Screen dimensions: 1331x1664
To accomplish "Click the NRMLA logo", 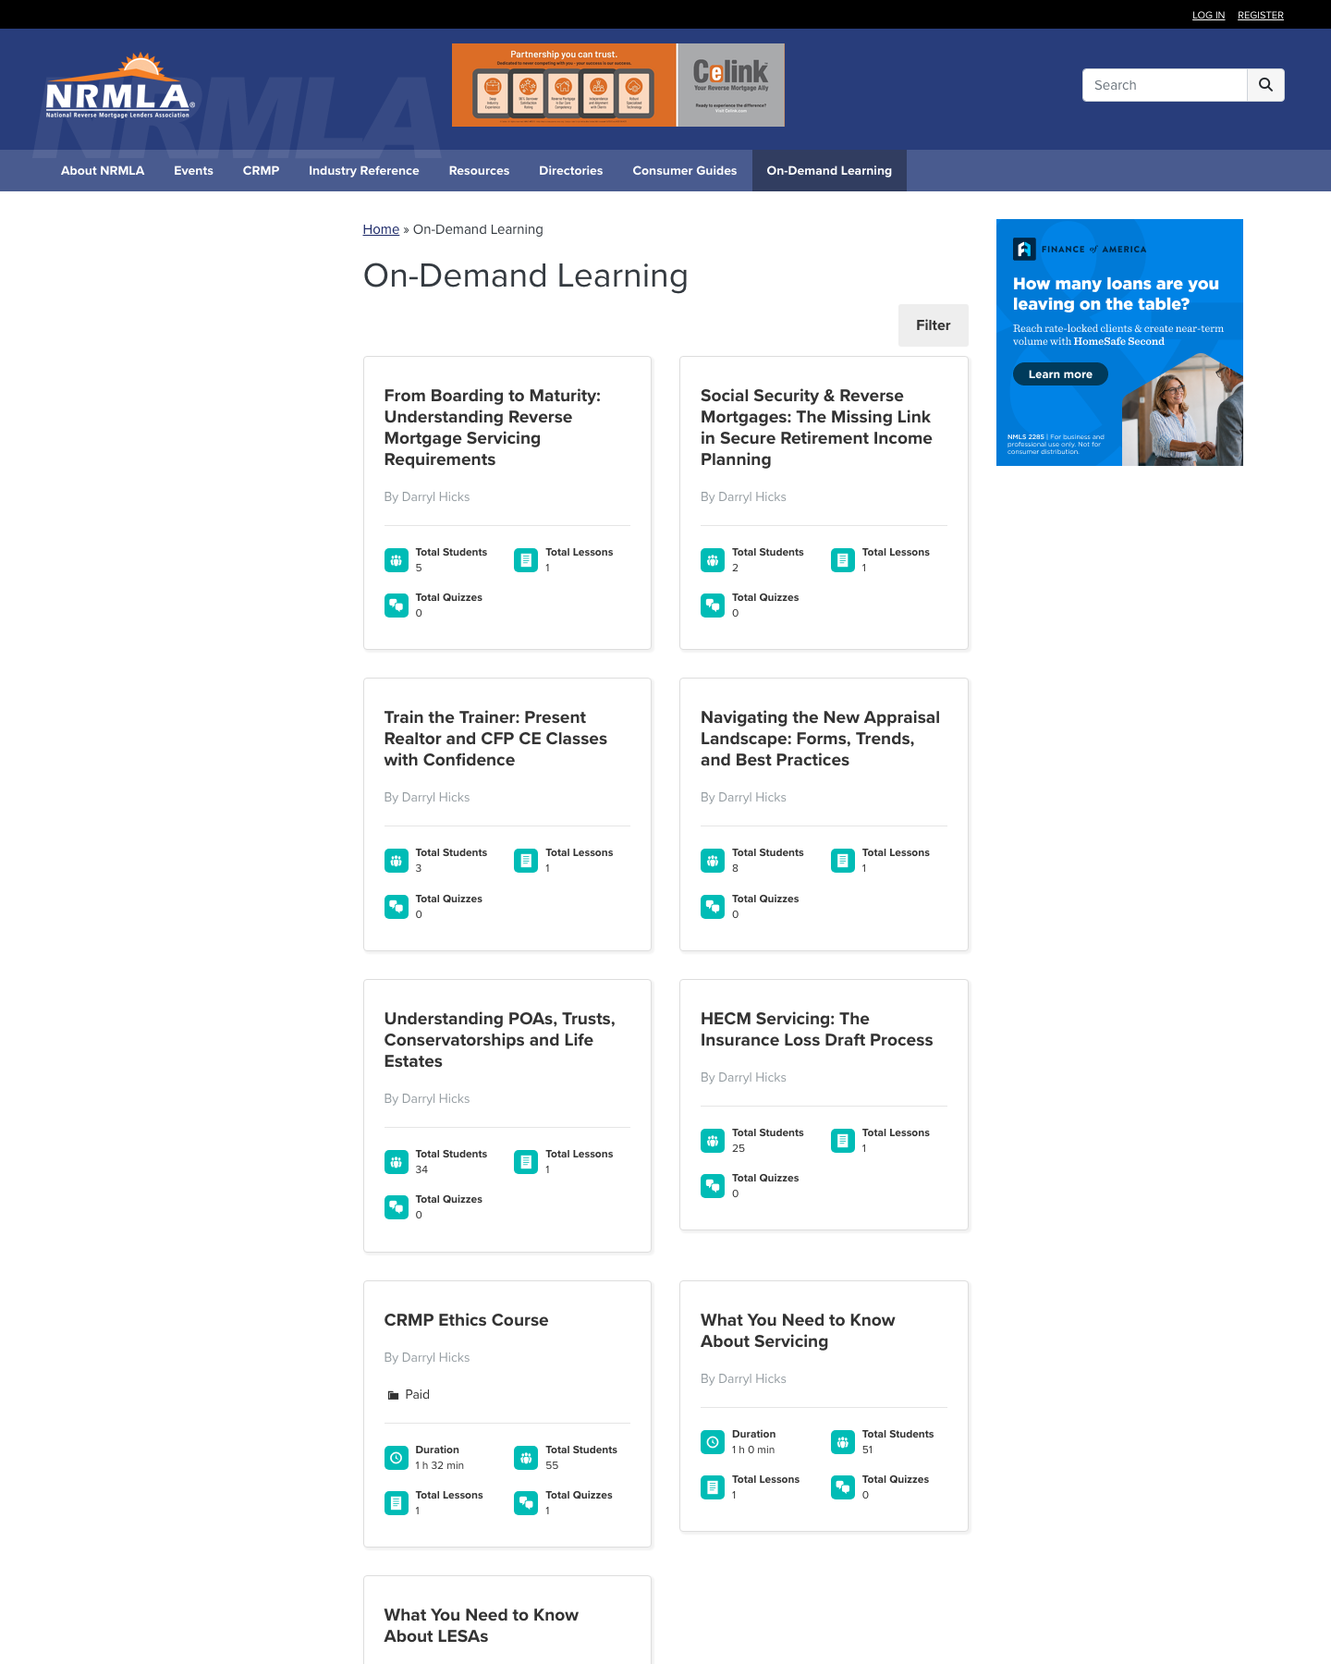I will [x=120, y=86].
